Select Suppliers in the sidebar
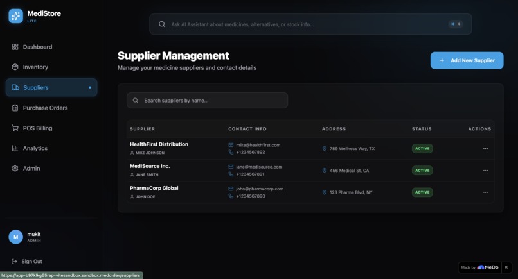 pos(51,87)
